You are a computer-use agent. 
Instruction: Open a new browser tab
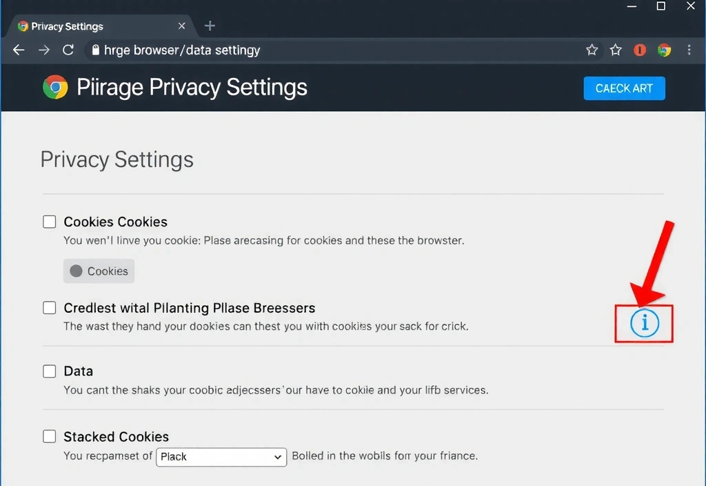tap(209, 26)
